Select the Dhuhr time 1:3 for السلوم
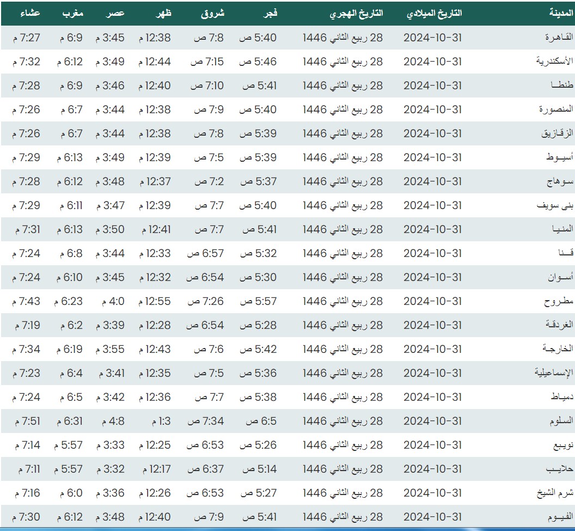The width and height of the screenshot is (575, 531). point(161,421)
